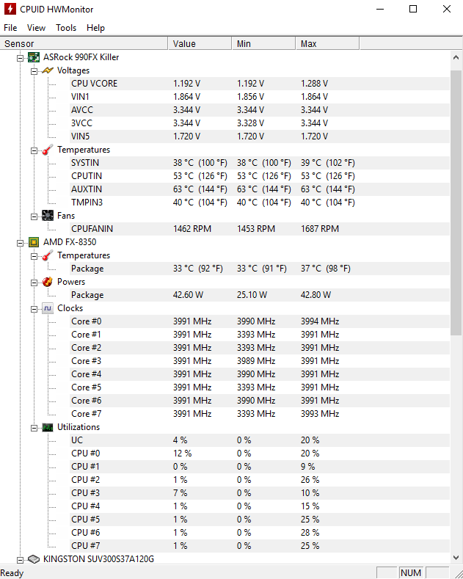Image resolution: width=463 pixels, height=579 pixels.
Task: Click the Max column header
Action: (327, 43)
